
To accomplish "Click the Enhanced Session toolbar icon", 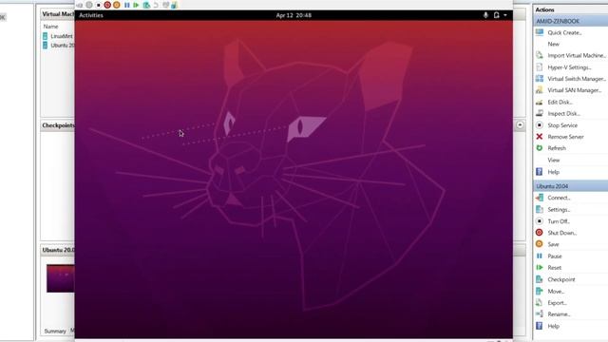I will tap(165, 5).
